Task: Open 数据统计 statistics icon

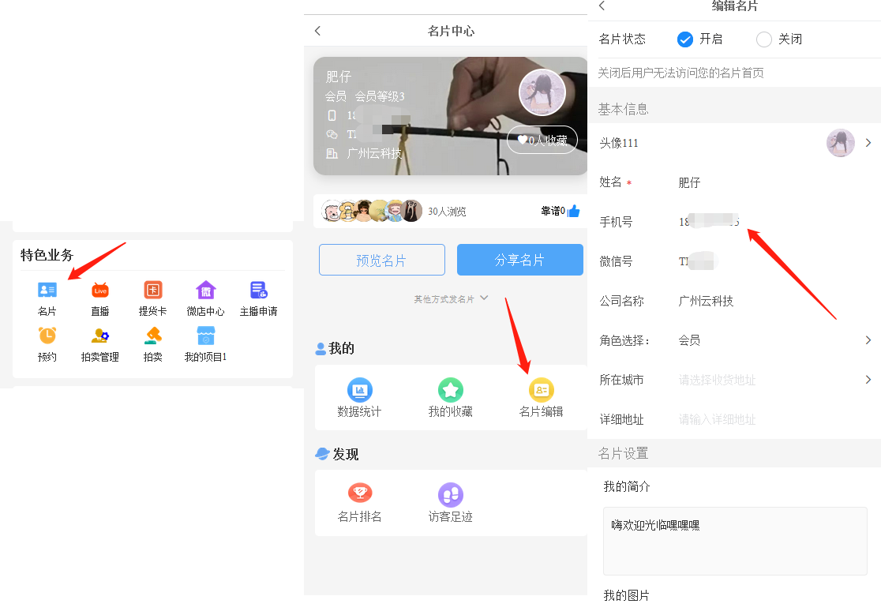Action: coord(359,390)
